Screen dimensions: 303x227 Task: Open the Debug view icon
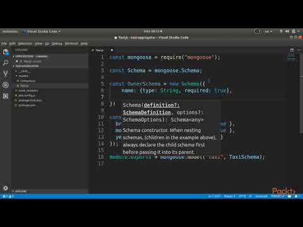coord(6,85)
